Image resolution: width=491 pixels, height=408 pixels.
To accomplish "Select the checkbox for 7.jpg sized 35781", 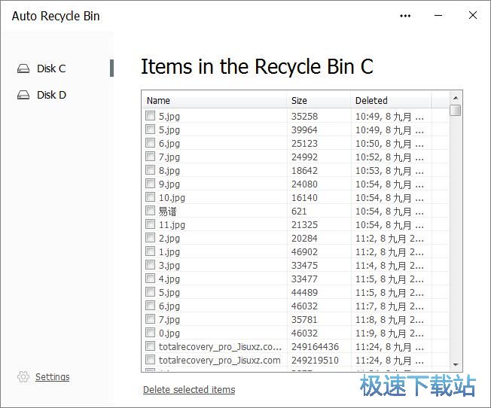I will (151, 319).
